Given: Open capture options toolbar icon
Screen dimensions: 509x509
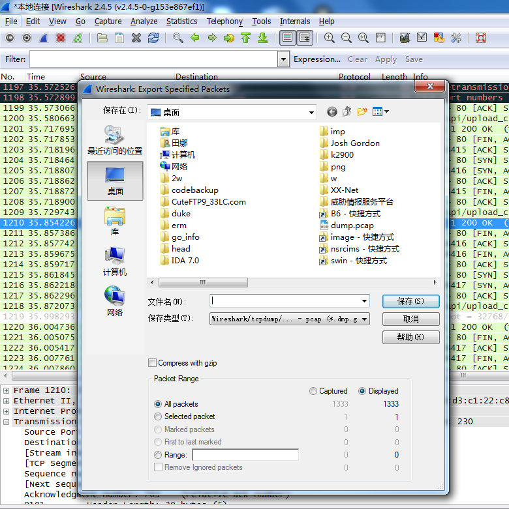Looking at the screenshot, I should pos(27,38).
